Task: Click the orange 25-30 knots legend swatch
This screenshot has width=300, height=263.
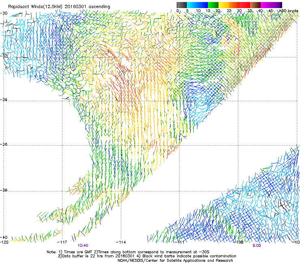Action: (234, 5)
